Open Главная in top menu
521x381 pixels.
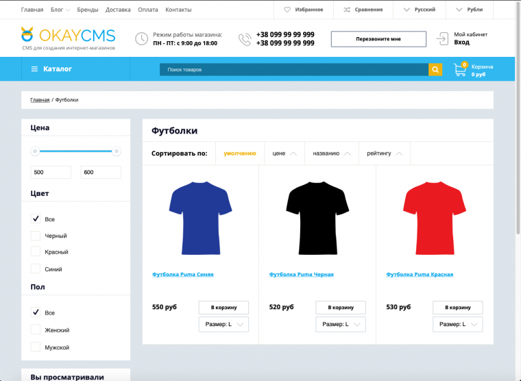tap(32, 10)
